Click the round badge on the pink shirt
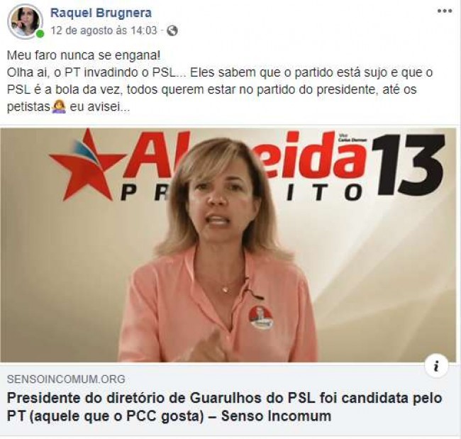This screenshot has width=461, height=439. (261, 318)
